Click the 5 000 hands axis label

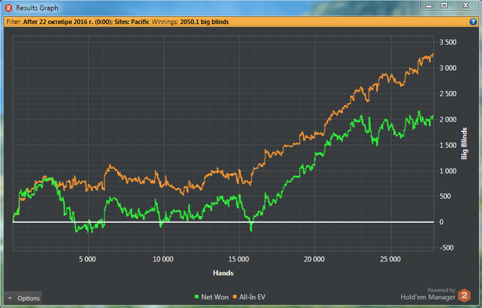tap(87, 259)
